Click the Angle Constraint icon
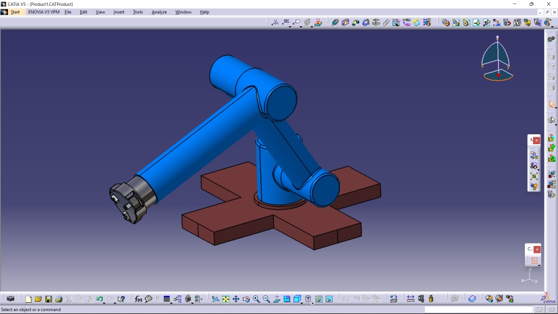 (x=366, y=23)
